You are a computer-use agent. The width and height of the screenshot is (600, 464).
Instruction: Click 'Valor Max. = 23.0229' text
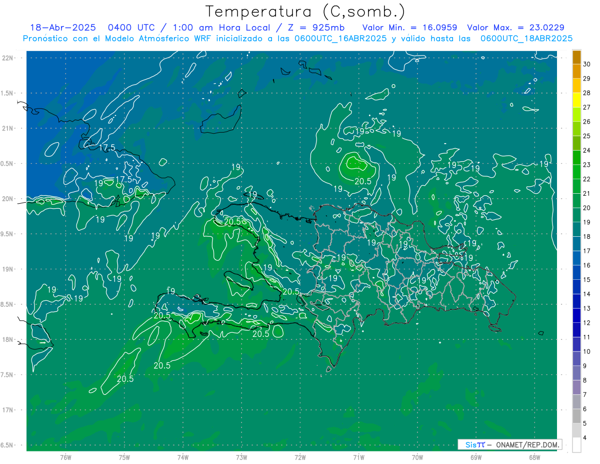[x=515, y=28]
